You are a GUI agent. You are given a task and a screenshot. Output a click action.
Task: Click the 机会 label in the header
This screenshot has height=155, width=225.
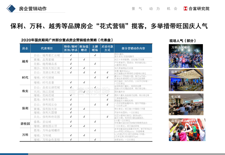pyautogui.click(x=172, y=9)
